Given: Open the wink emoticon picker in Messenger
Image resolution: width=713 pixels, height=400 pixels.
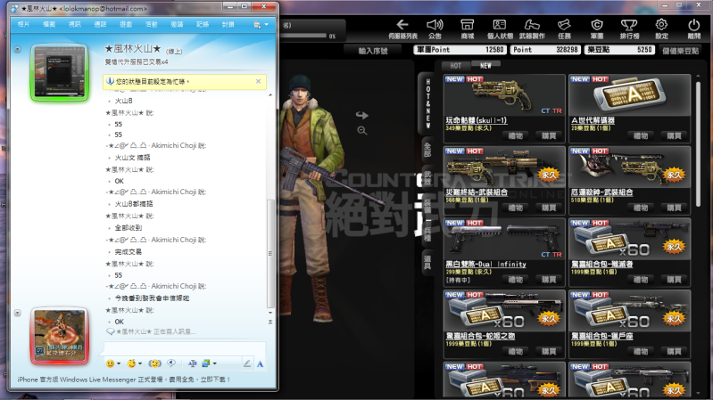Looking at the screenshot, I should coord(132,363).
